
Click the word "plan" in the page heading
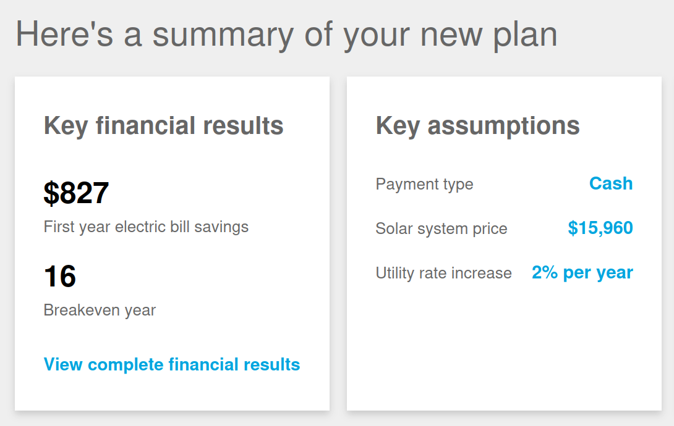pos(525,34)
